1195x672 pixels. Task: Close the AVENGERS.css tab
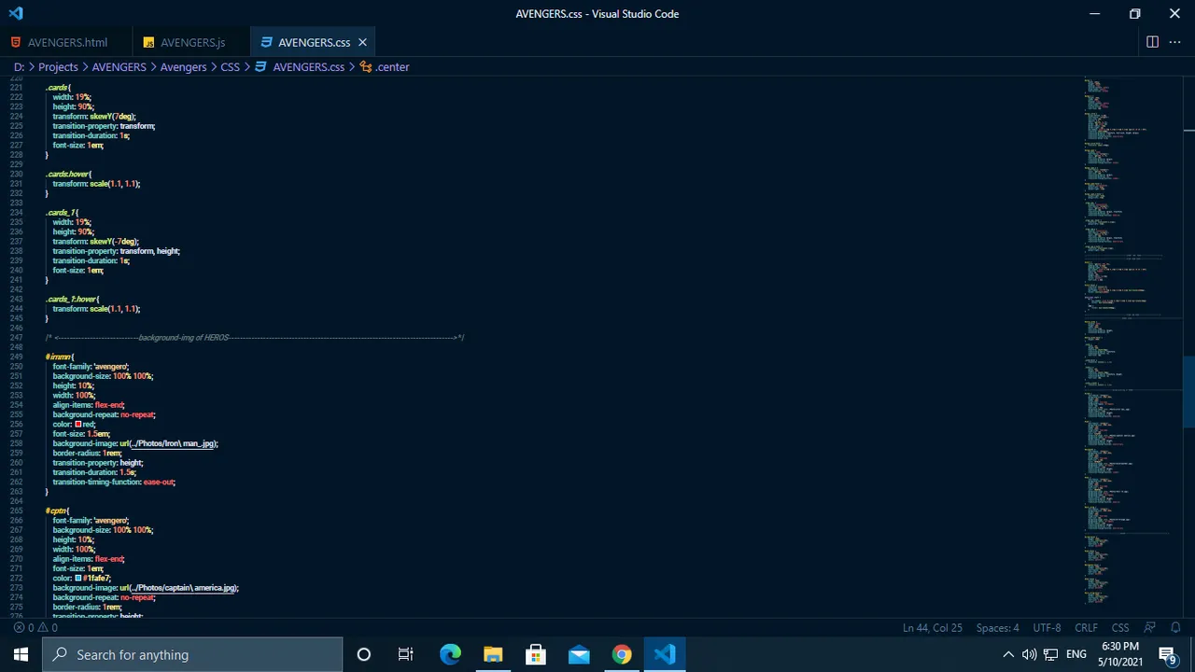pos(362,42)
